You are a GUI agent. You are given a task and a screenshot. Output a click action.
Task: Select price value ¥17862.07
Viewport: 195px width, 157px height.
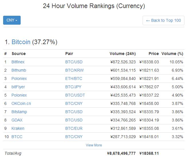(149, 87)
